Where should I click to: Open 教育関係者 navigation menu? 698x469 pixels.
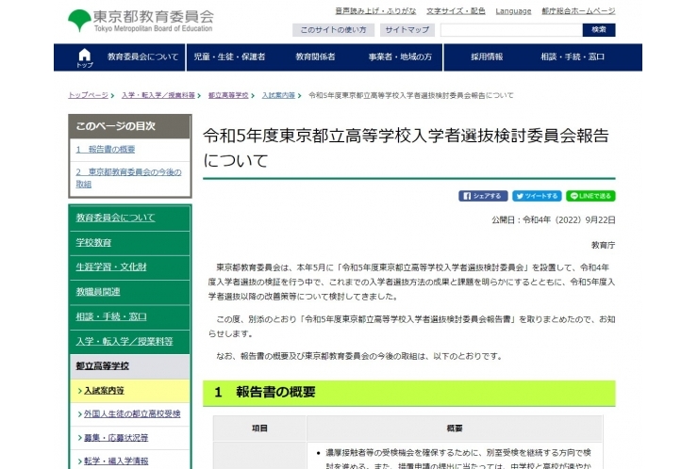[315, 57]
